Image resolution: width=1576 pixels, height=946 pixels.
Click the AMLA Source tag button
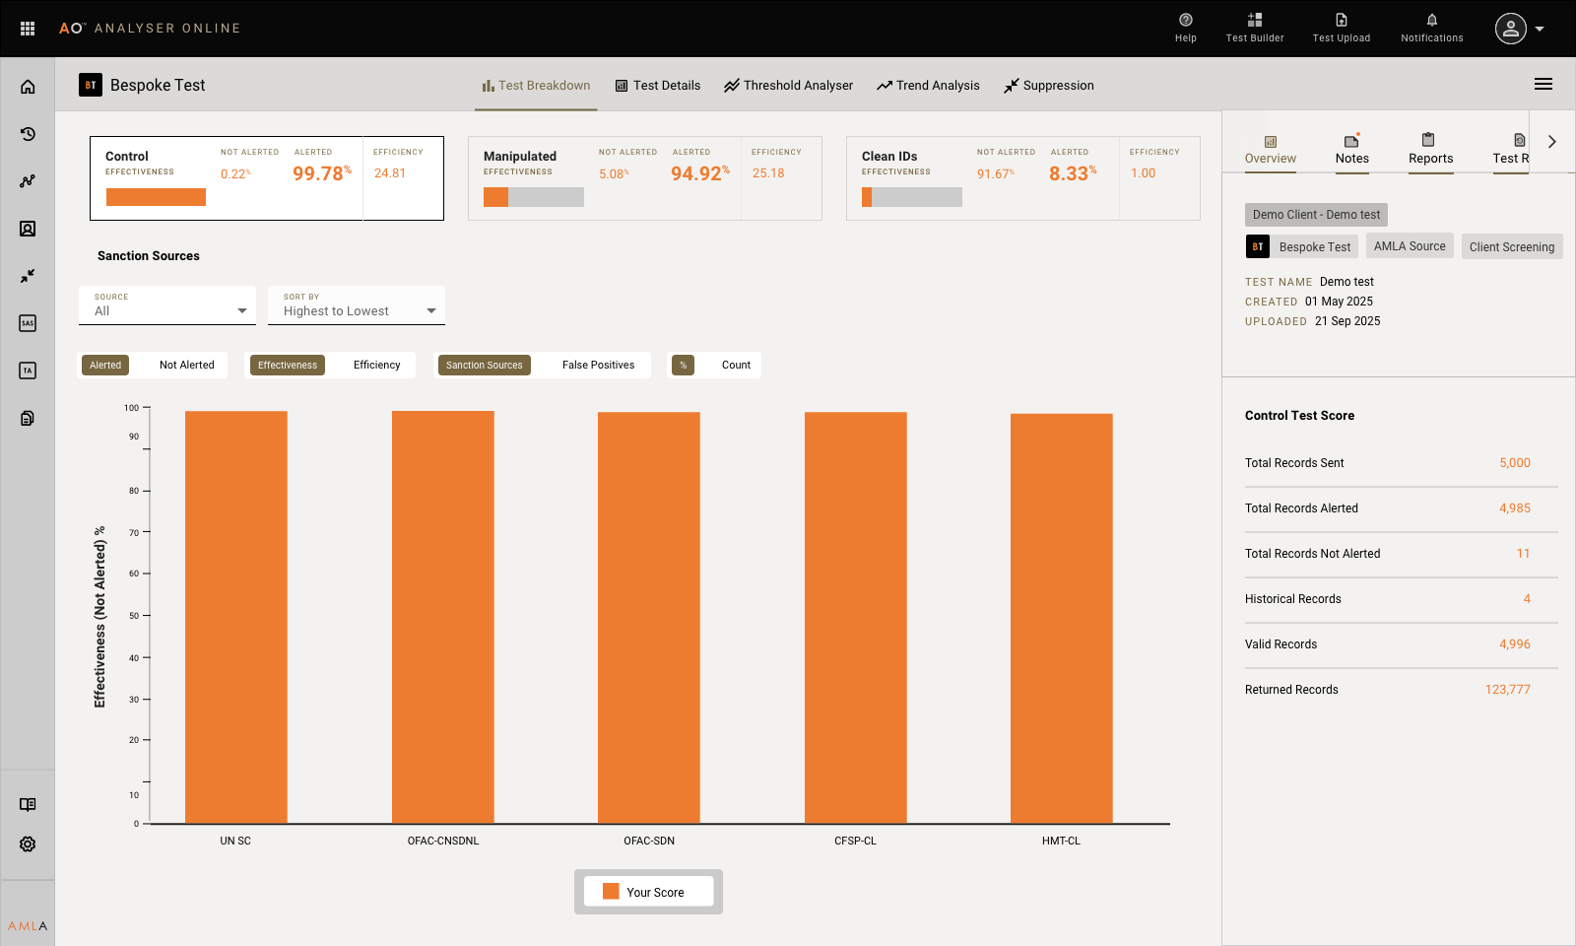tap(1409, 246)
